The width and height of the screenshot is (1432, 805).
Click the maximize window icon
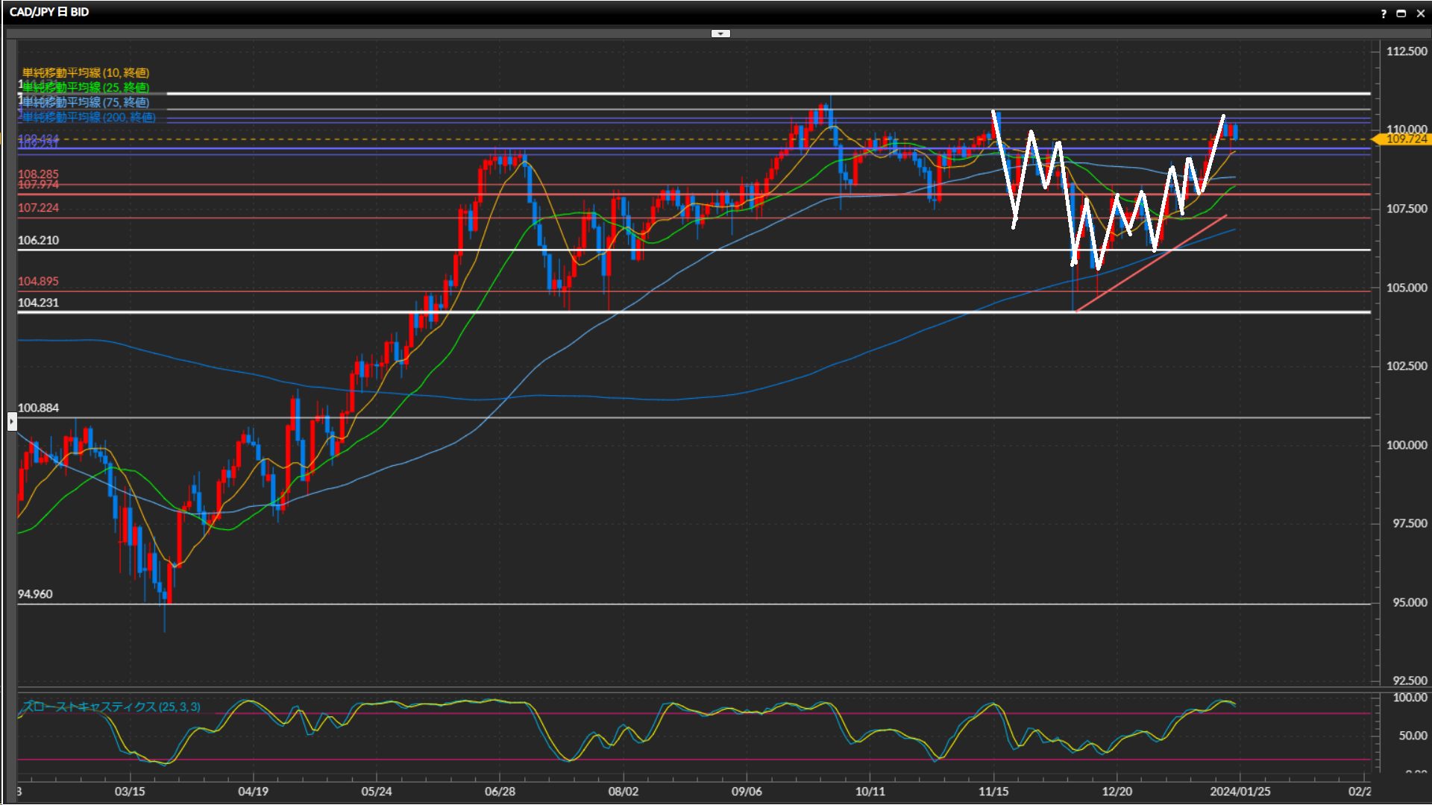coord(1401,13)
